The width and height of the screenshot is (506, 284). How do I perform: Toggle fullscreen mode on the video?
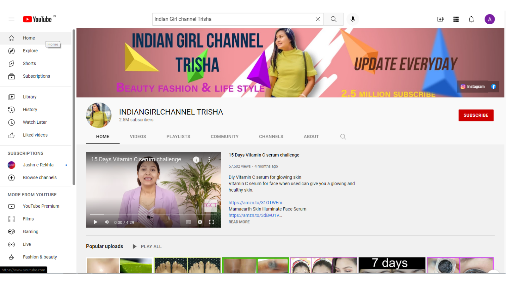[x=212, y=222]
